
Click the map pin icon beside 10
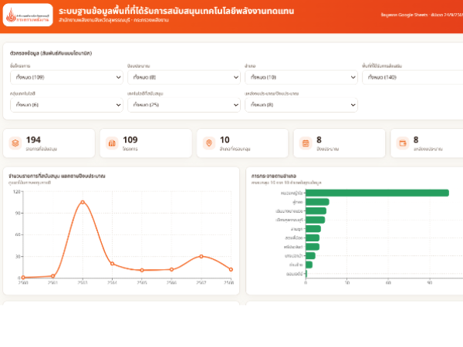209,143
